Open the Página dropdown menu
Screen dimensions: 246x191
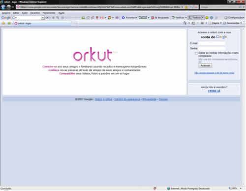coord(215,23)
